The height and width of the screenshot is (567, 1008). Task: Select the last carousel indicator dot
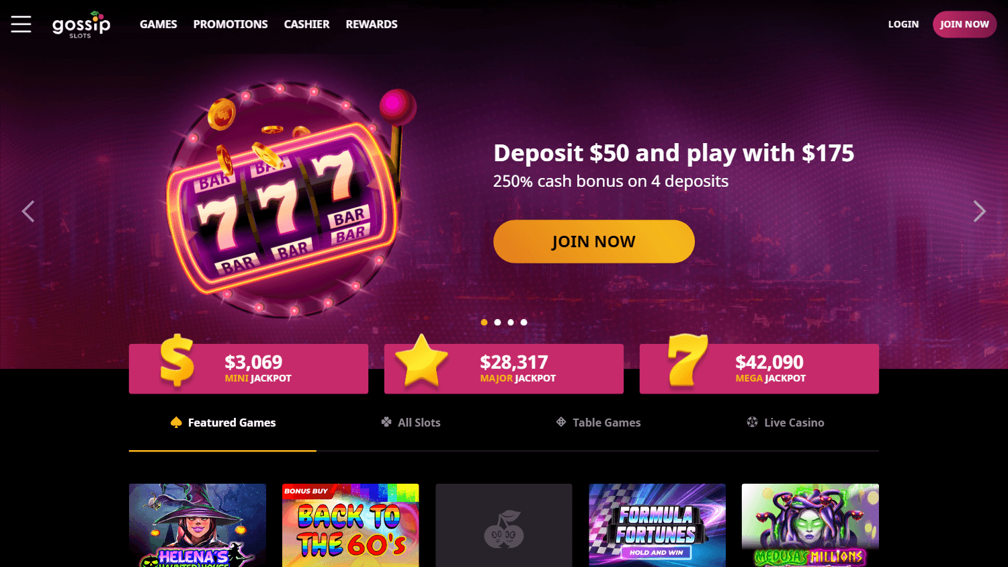(524, 322)
